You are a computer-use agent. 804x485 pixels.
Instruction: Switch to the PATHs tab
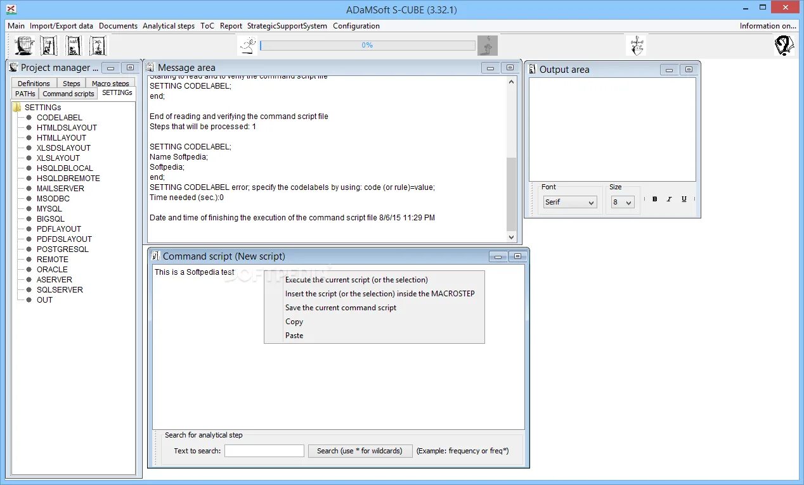pos(25,94)
